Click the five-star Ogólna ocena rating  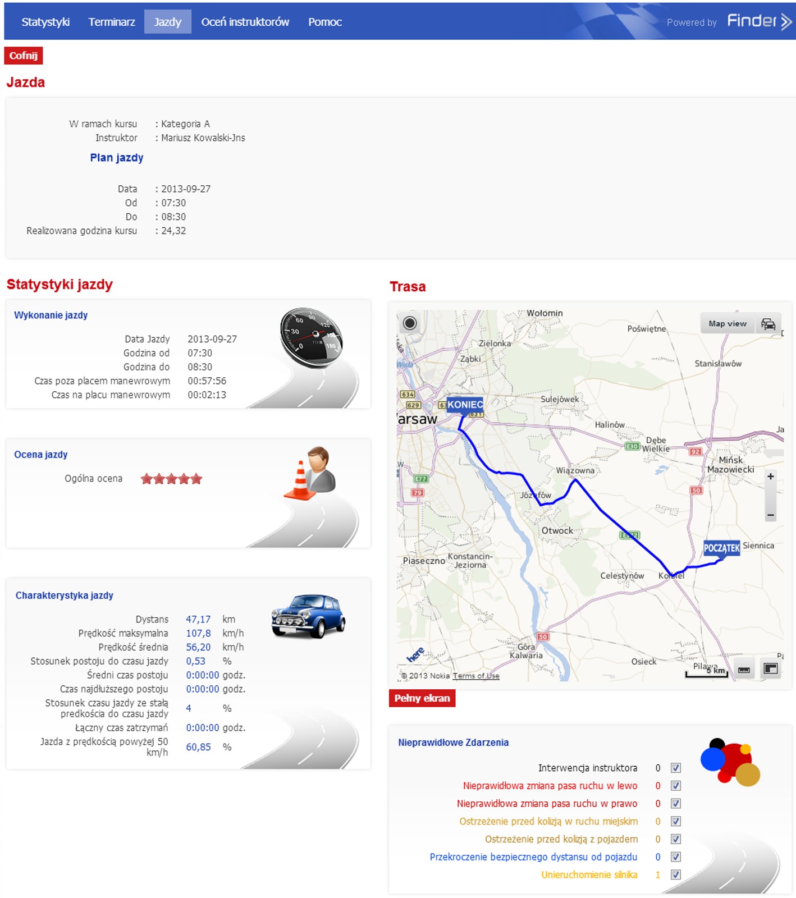[171, 479]
